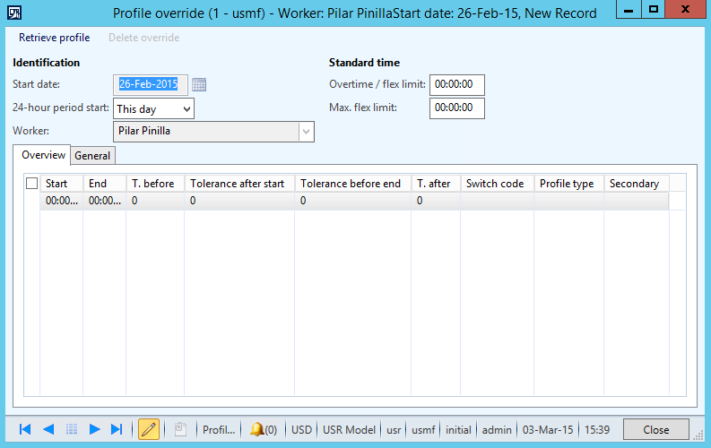Click the document attachment icon in status bar
This screenshot has height=448, width=711.
click(178, 429)
